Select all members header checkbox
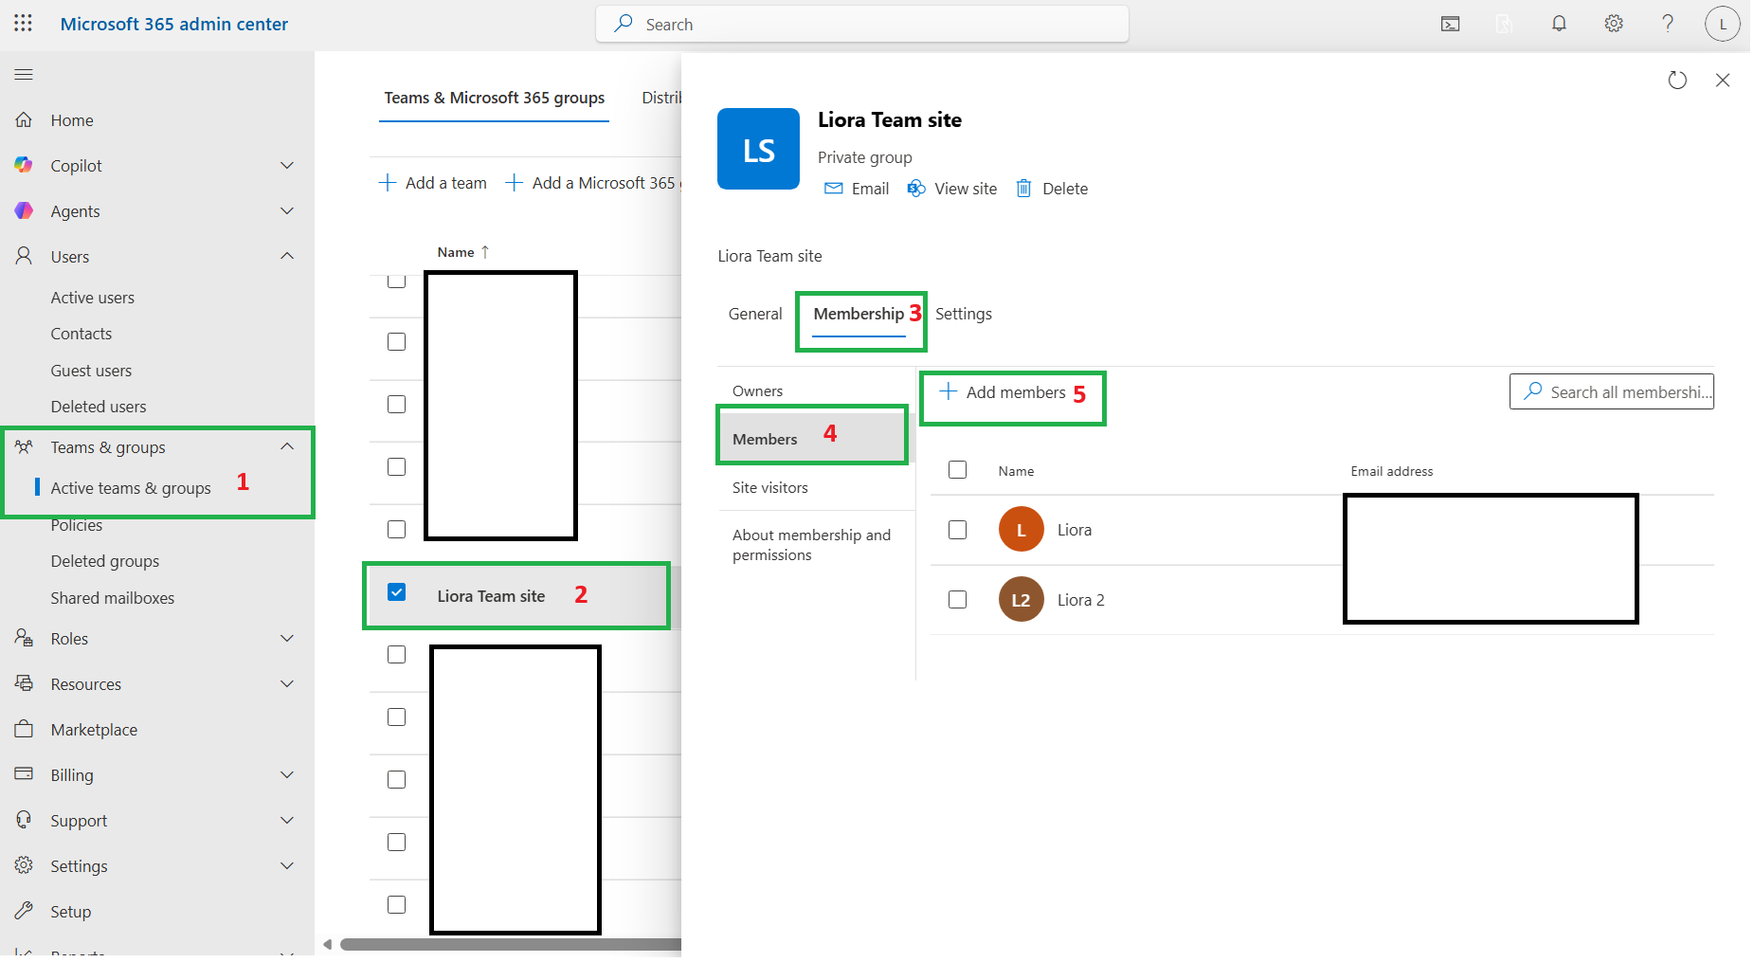Screen dimensions: 1754x962 point(958,470)
